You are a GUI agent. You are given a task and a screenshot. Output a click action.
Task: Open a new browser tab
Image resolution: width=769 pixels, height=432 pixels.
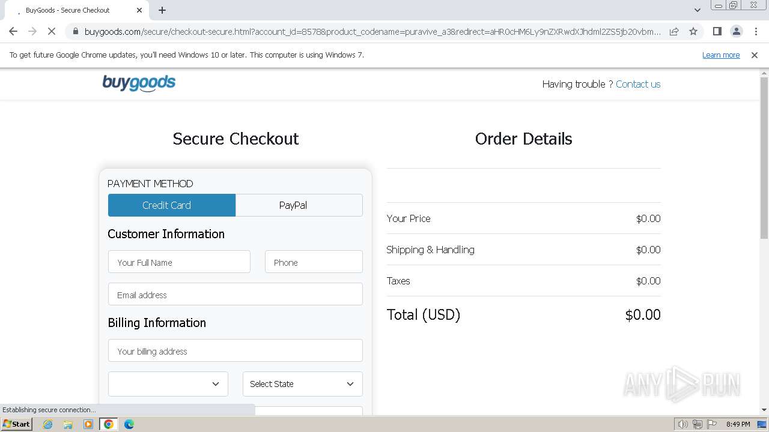point(162,10)
